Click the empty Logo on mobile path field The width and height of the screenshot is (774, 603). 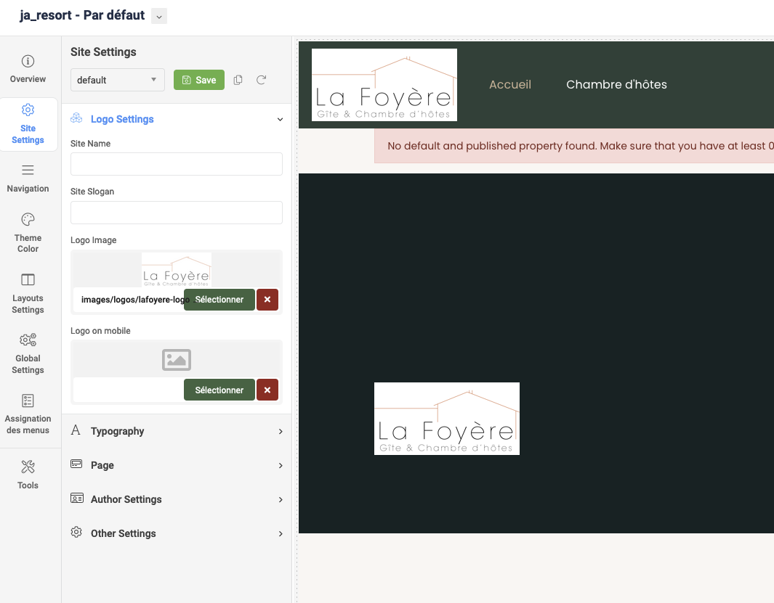(x=129, y=390)
